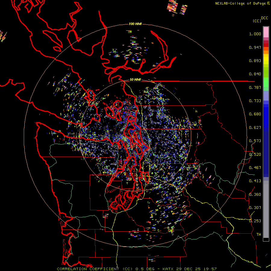Click the 0.253 legend value
This screenshot has height=271, width=271.
pyautogui.click(x=255, y=221)
